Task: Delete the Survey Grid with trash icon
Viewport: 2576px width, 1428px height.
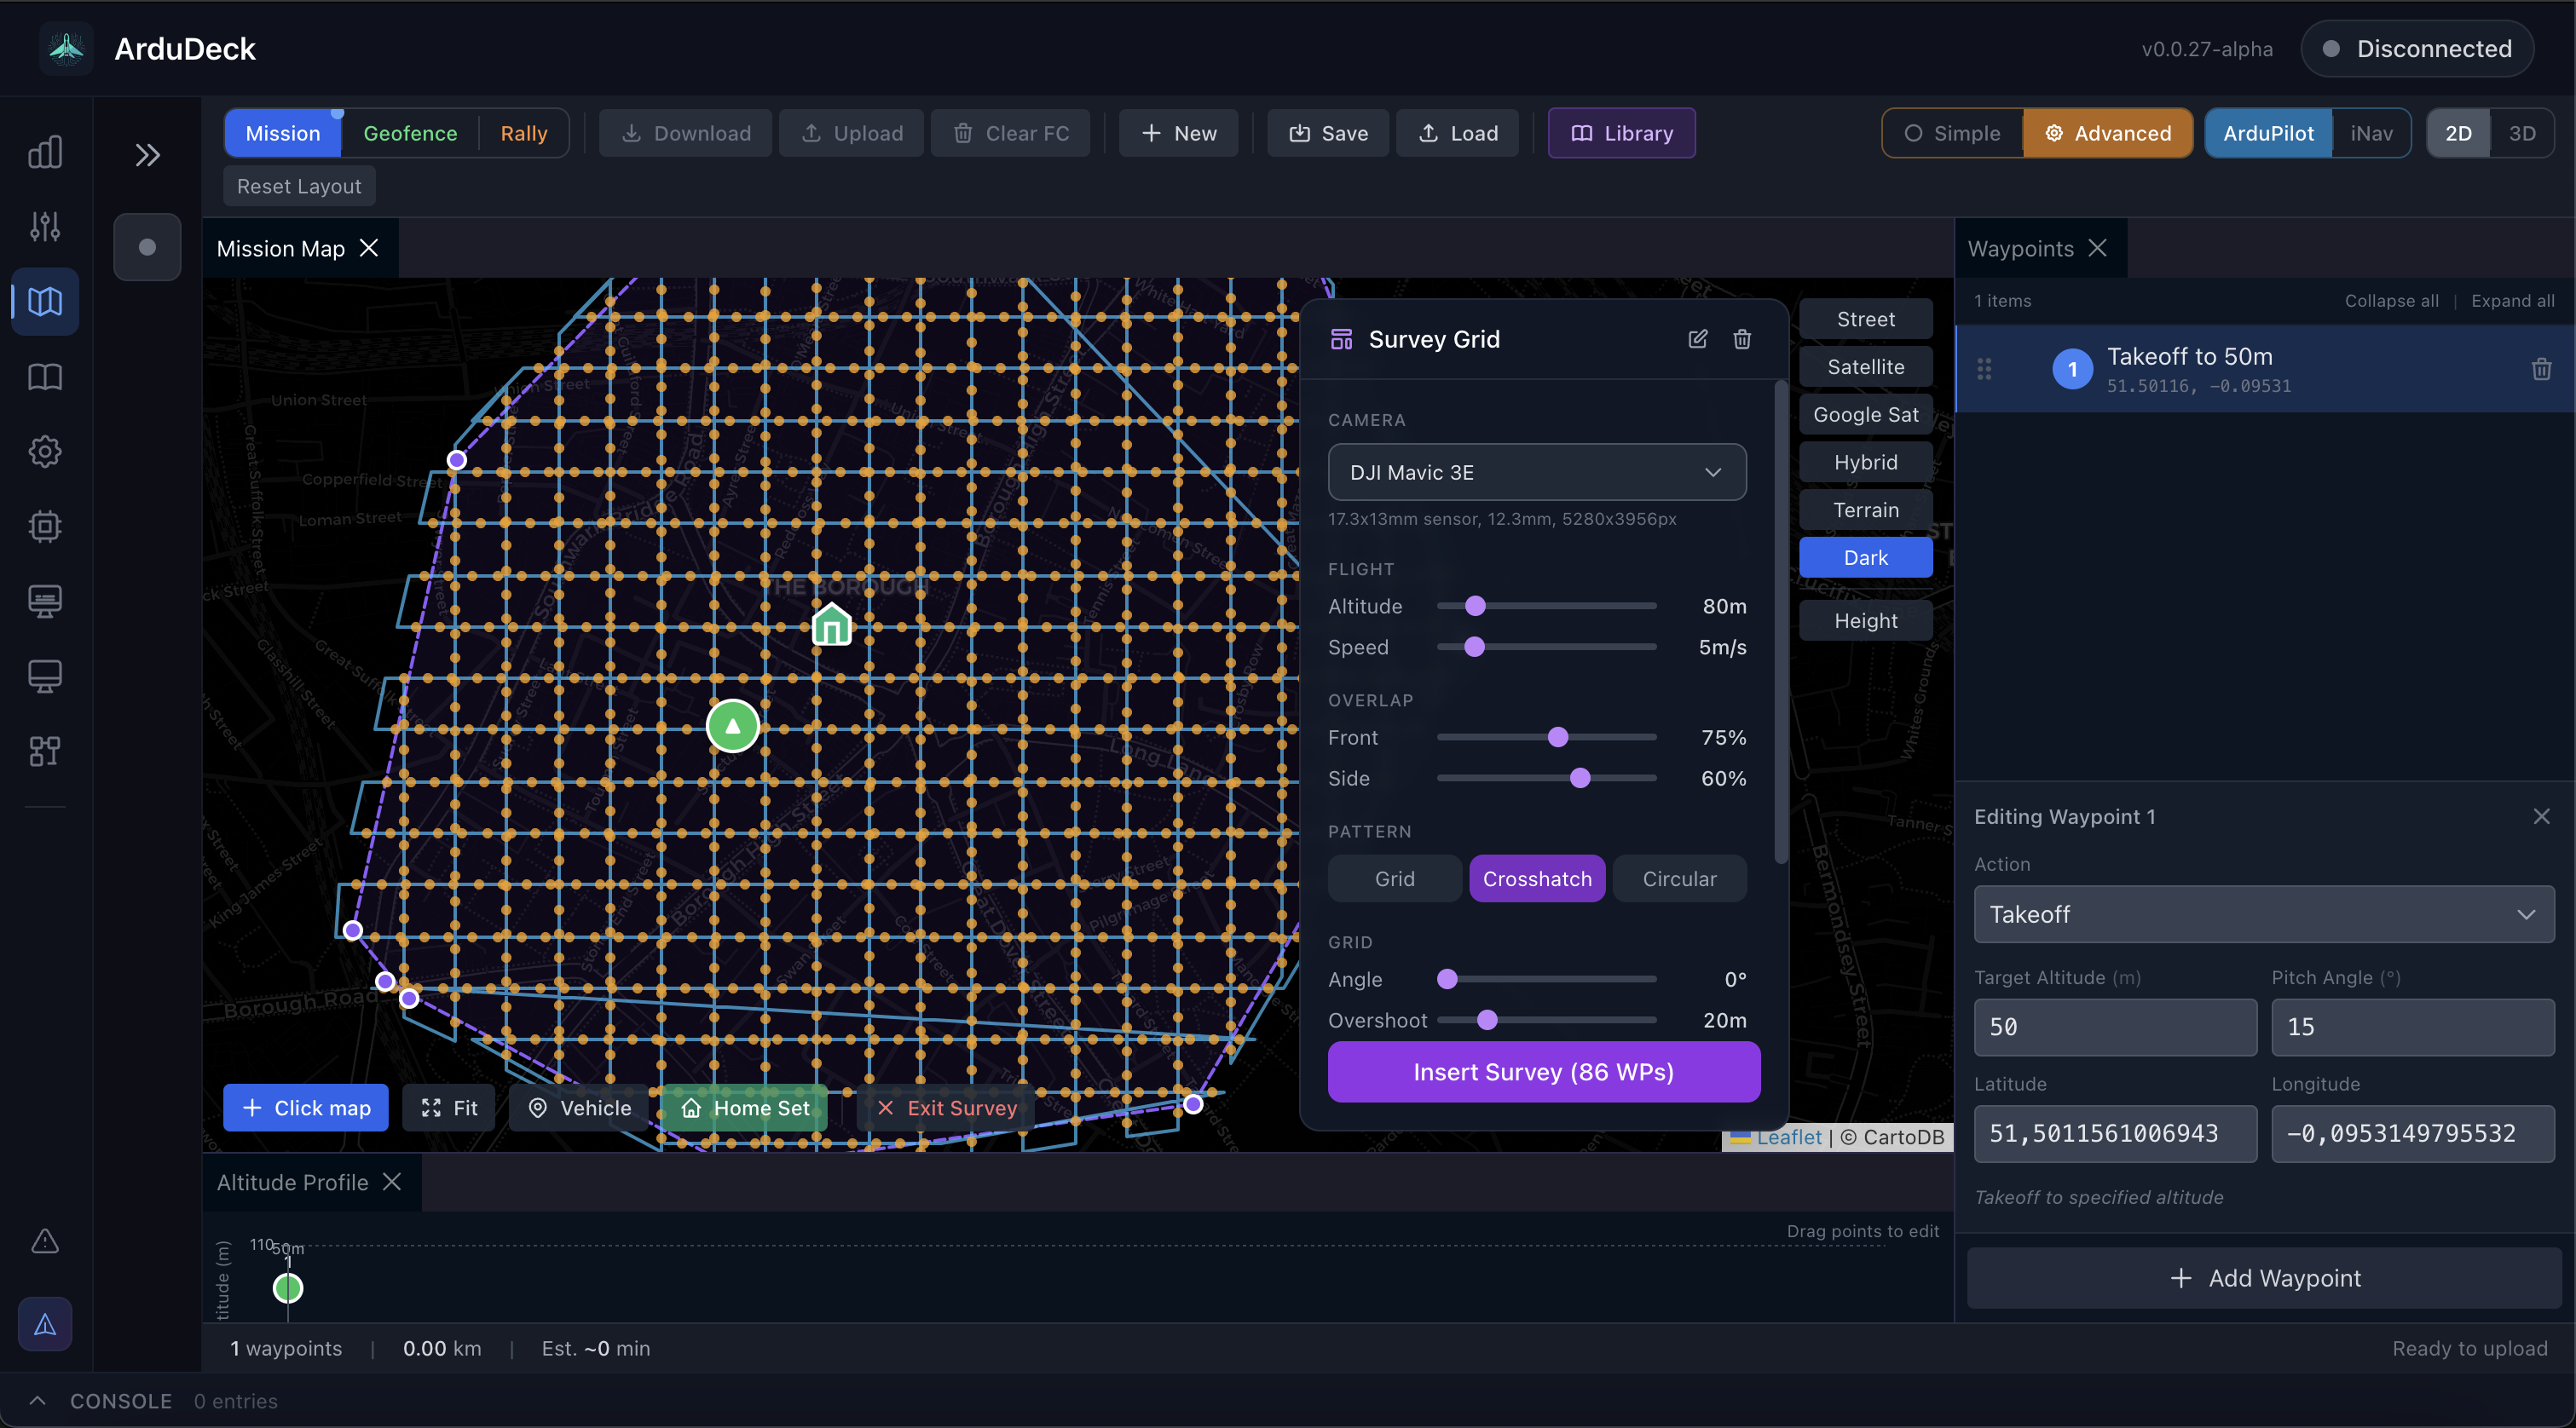Action: pos(1742,339)
